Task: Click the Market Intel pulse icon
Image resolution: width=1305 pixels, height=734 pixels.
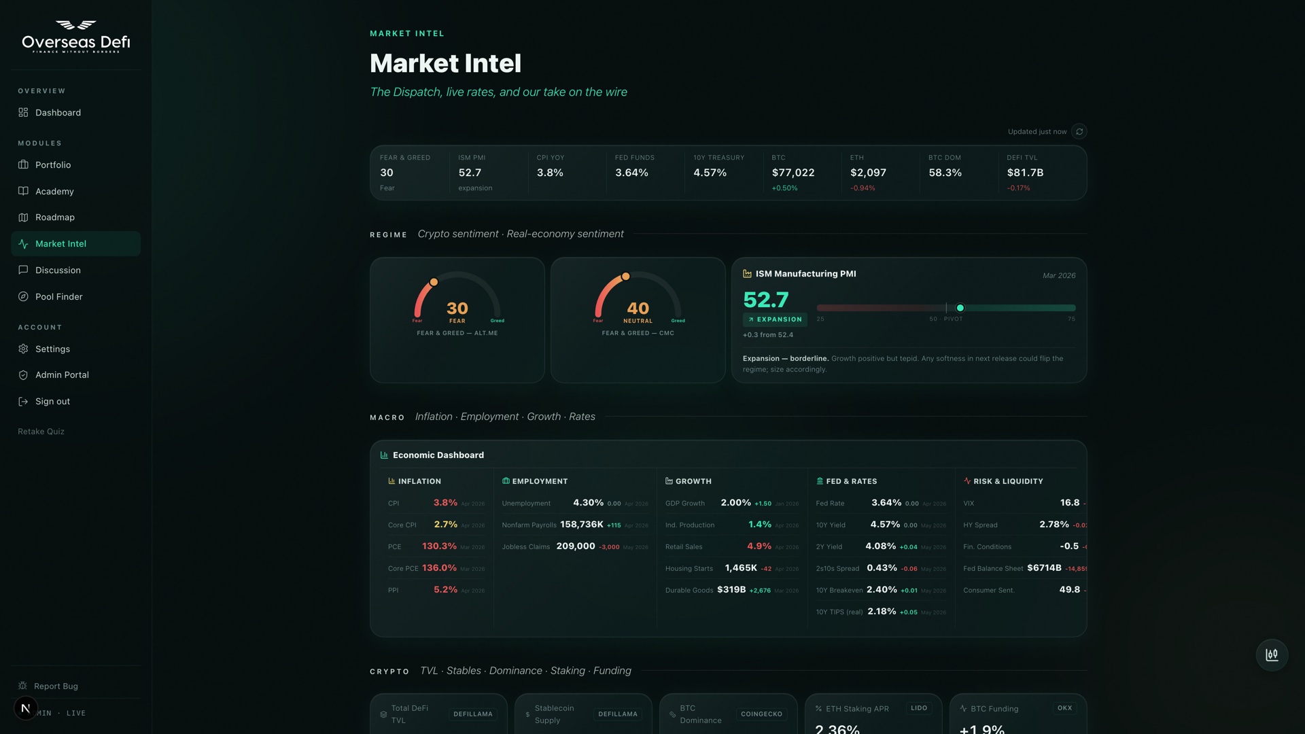Action: click(23, 243)
